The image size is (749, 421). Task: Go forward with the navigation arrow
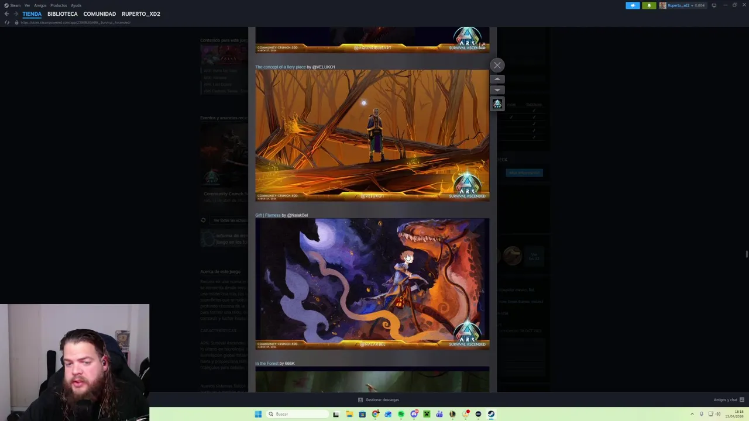pos(15,14)
